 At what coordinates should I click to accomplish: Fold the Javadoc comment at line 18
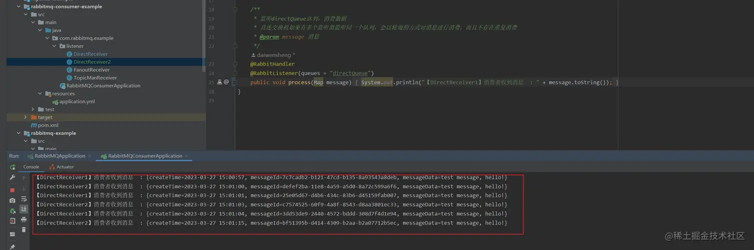click(235, 10)
